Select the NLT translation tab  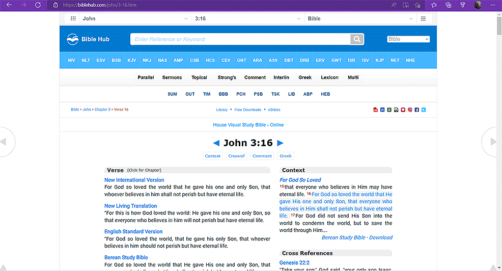coord(86,60)
